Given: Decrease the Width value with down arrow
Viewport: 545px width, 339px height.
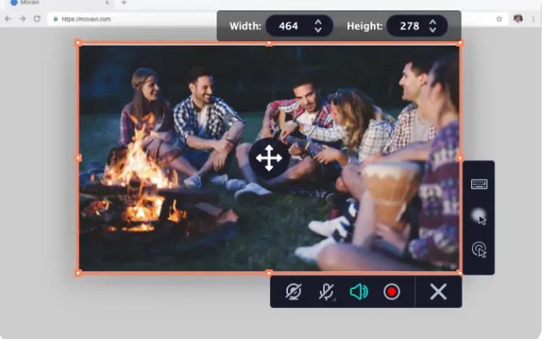Looking at the screenshot, I should point(318,30).
